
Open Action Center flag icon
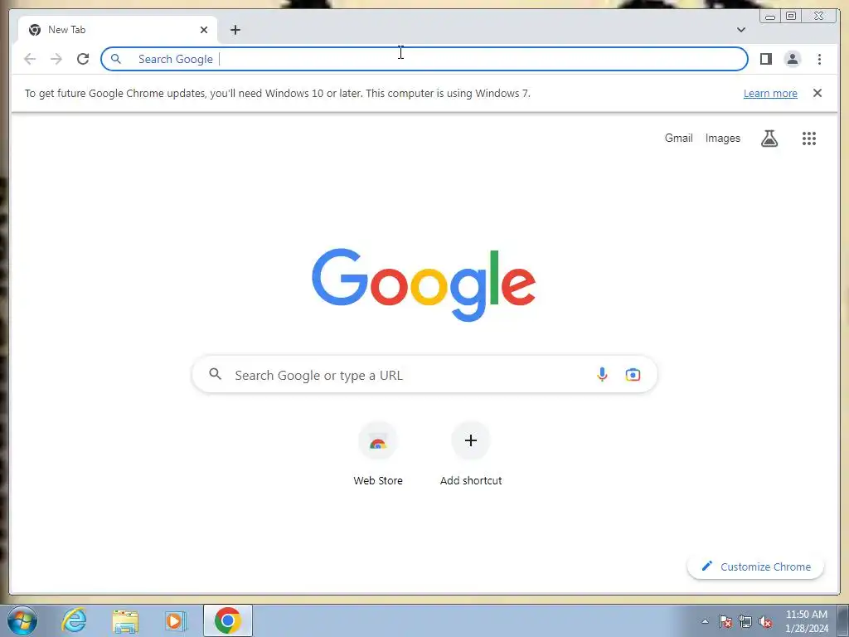[725, 621]
